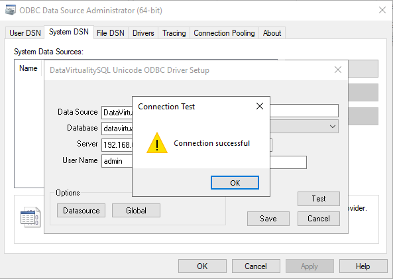
Task: Click into the User Name field containing admin
Action: coord(117,161)
